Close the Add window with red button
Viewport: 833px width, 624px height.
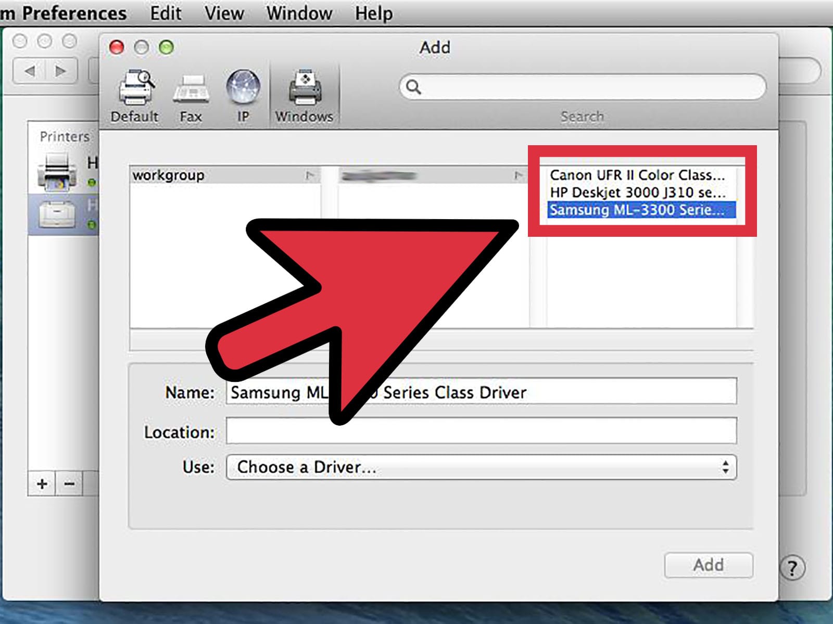(117, 47)
